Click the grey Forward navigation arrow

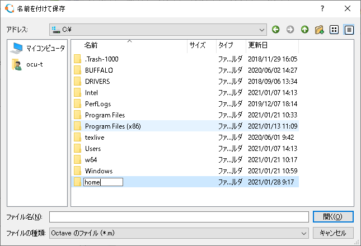pyautogui.click(x=290, y=29)
